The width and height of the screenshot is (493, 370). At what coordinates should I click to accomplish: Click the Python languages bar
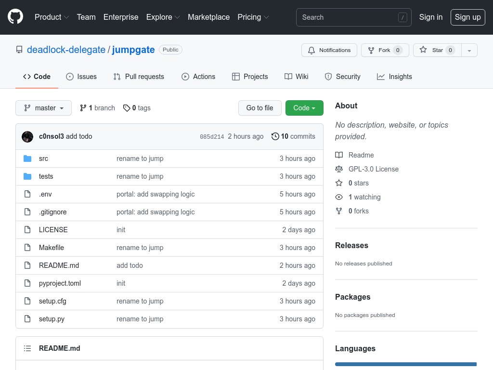click(406, 364)
